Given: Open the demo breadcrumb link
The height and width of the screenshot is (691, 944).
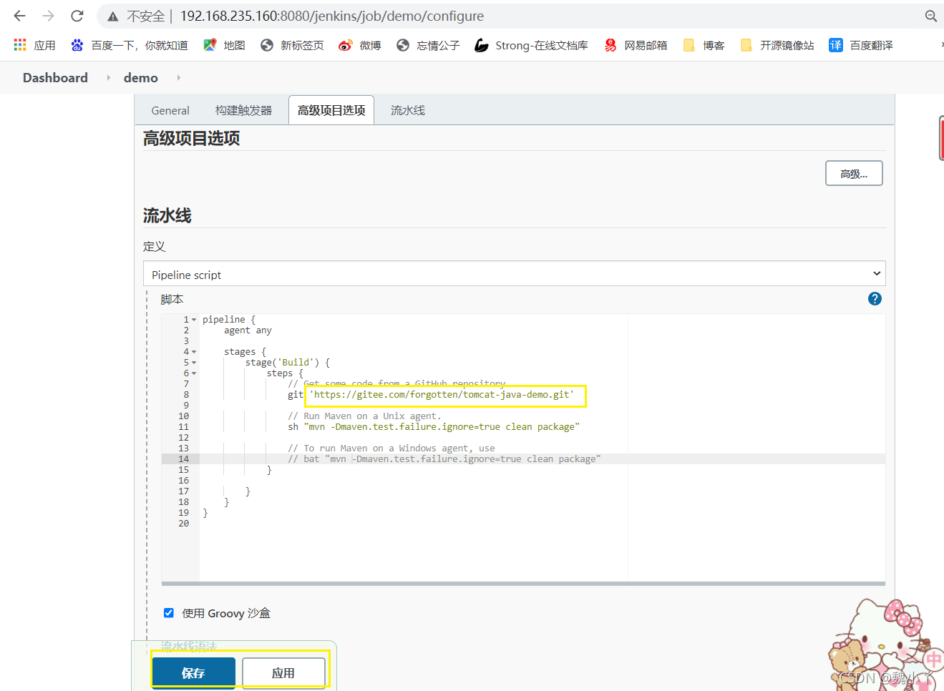Looking at the screenshot, I should pos(141,77).
